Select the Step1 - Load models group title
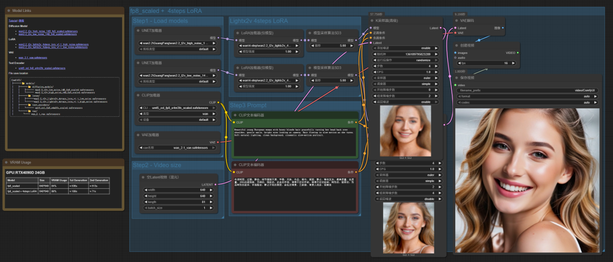The height and width of the screenshot is (262, 613). [x=160, y=20]
